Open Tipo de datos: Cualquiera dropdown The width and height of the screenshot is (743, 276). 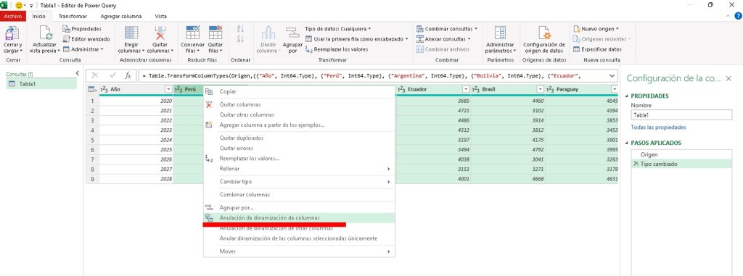click(x=338, y=29)
